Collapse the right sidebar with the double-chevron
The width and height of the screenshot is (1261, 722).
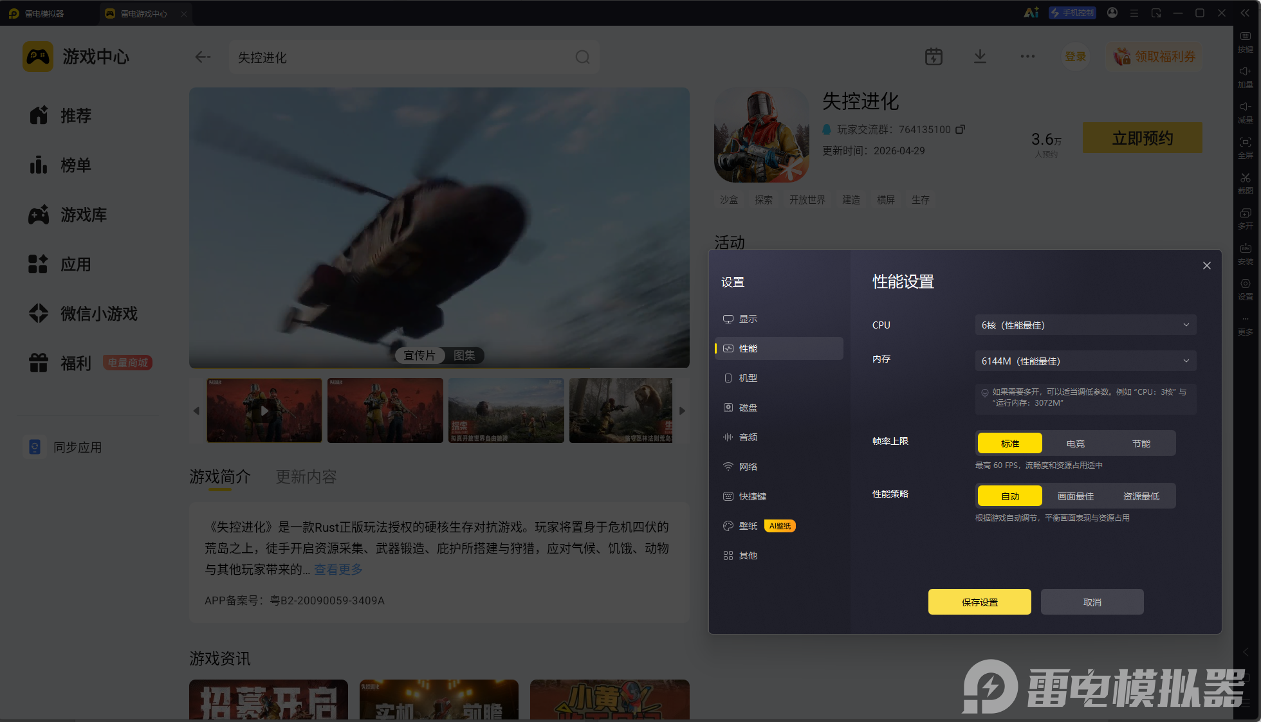[1245, 13]
